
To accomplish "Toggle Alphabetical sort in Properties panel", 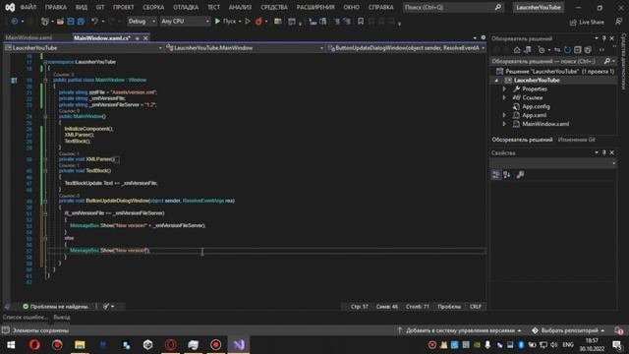I will click(x=507, y=175).
